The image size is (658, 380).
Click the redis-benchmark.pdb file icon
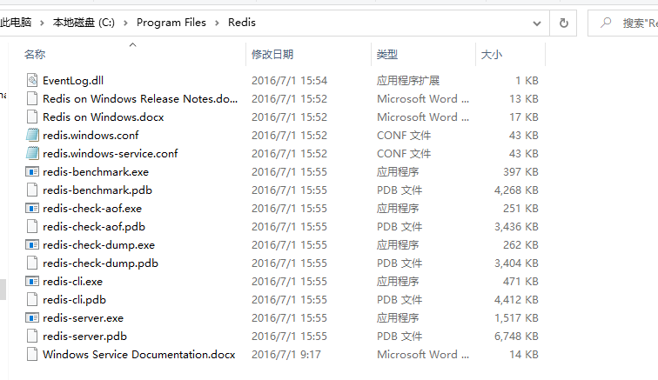coord(32,190)
